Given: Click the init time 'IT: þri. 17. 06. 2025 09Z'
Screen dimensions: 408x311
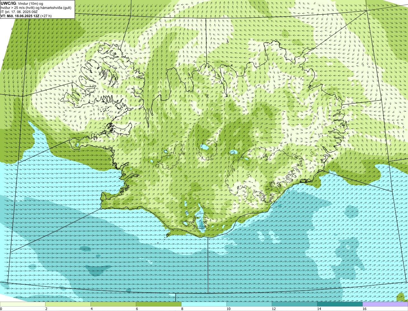Looking at the screenshot, I should tap(19, 11).
